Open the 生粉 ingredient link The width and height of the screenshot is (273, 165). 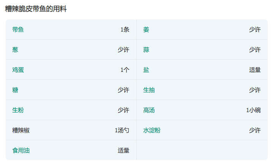[18, 110]
